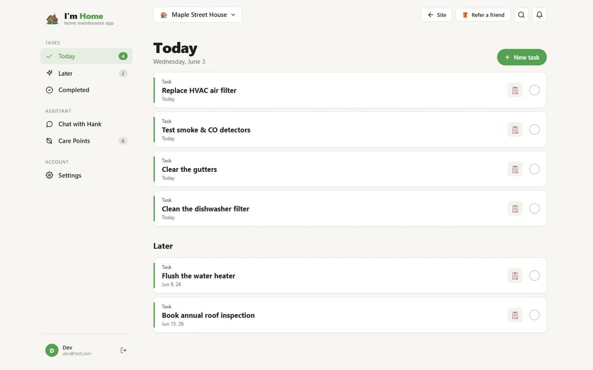
Task: Open the Replace HVAC air filter task title
Action: [x=199, y=90]
